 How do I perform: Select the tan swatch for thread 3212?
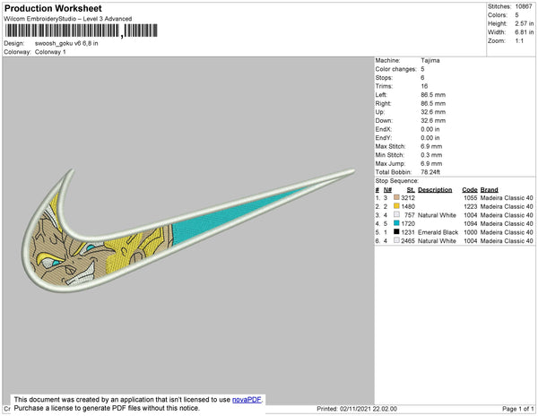(x=396, y=197)
